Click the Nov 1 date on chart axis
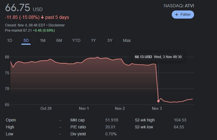This screenshot has width=217, height=140. [84, 108]
